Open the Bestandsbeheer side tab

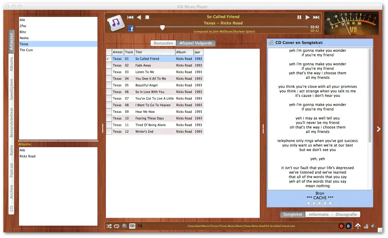pyautogui.click(x=11, y=122)
